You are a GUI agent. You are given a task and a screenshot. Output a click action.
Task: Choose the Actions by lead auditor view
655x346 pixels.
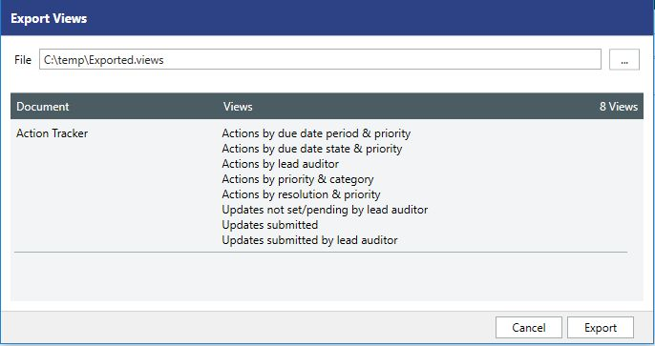[281, 164]
